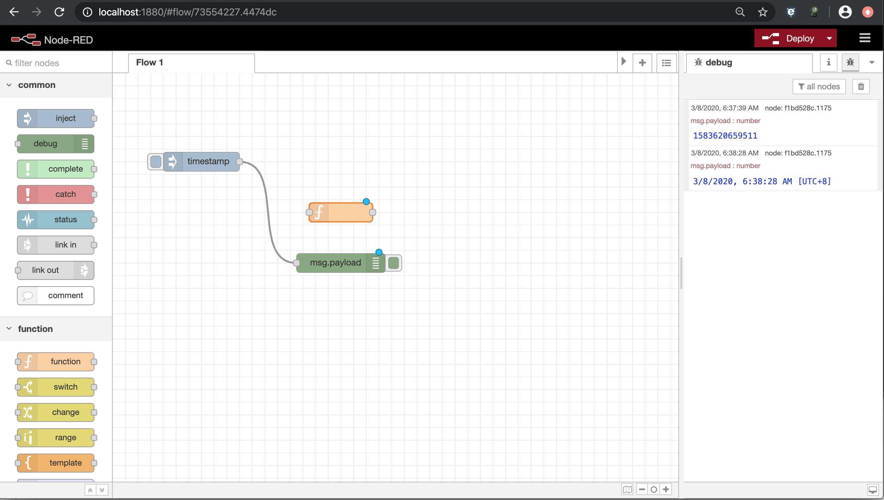Open node help with the info icon
This screenshot has height=500, width=884.
[x=828, y=62]
